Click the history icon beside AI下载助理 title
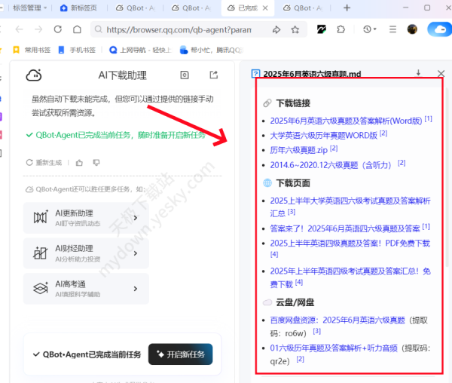This screenshot has width=452, height=383. tap(185, 75)
